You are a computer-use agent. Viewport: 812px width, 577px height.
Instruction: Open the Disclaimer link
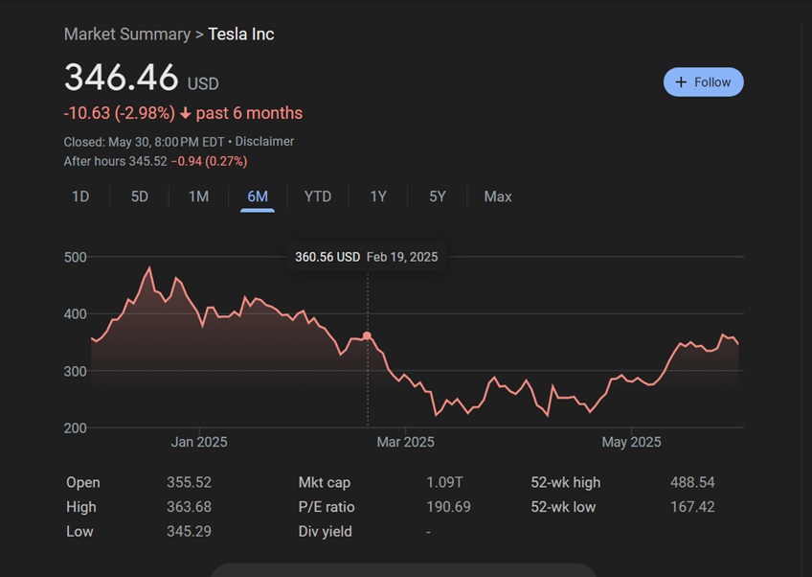(264, 142)
